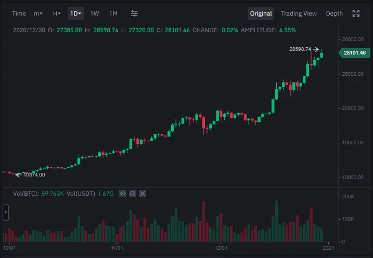Open the hours interval dropdown
The width and height of the screenshot is (373, 258).
click(x=57, y=13)
